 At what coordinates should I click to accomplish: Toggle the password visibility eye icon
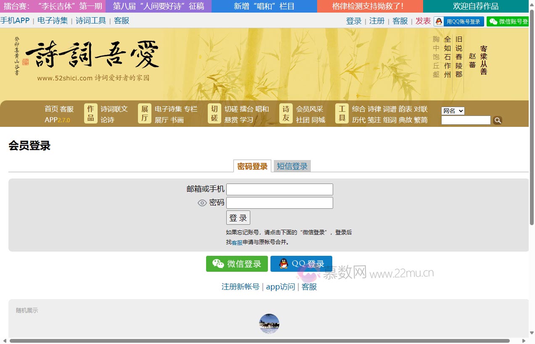point(201,202)
